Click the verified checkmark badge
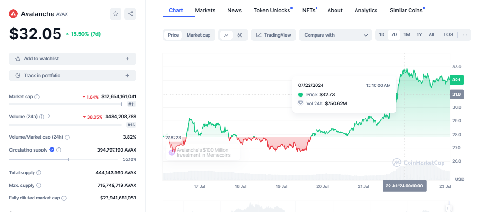This screenshot has width=477, height=212. (x=52, y=150)
